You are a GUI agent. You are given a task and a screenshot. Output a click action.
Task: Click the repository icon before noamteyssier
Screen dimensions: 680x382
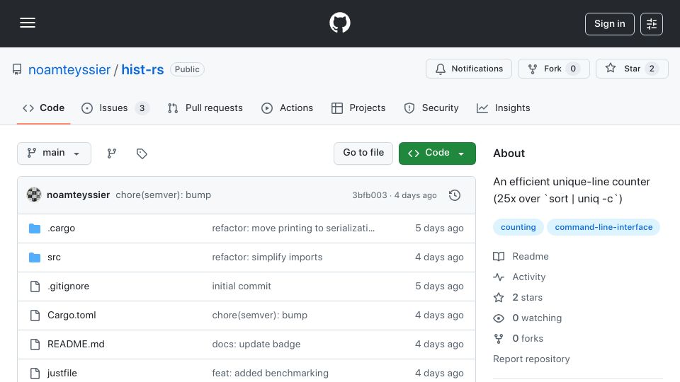tap(17, 69)
